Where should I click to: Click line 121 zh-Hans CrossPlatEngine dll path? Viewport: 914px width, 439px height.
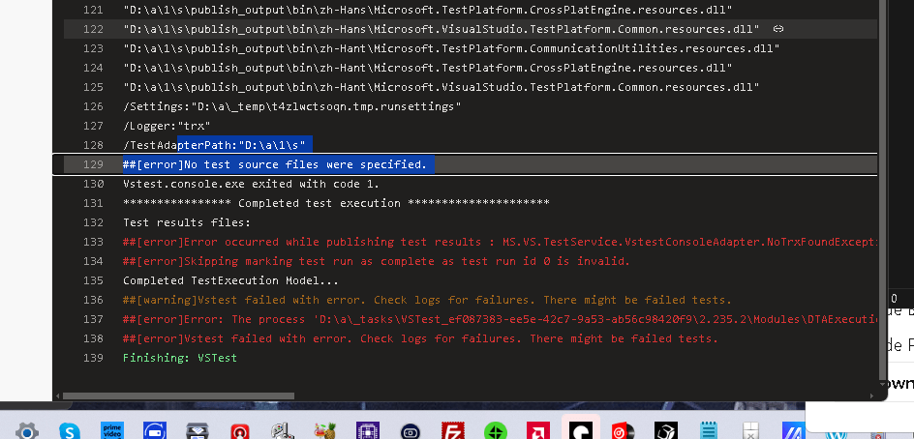(x=428, y=10)
